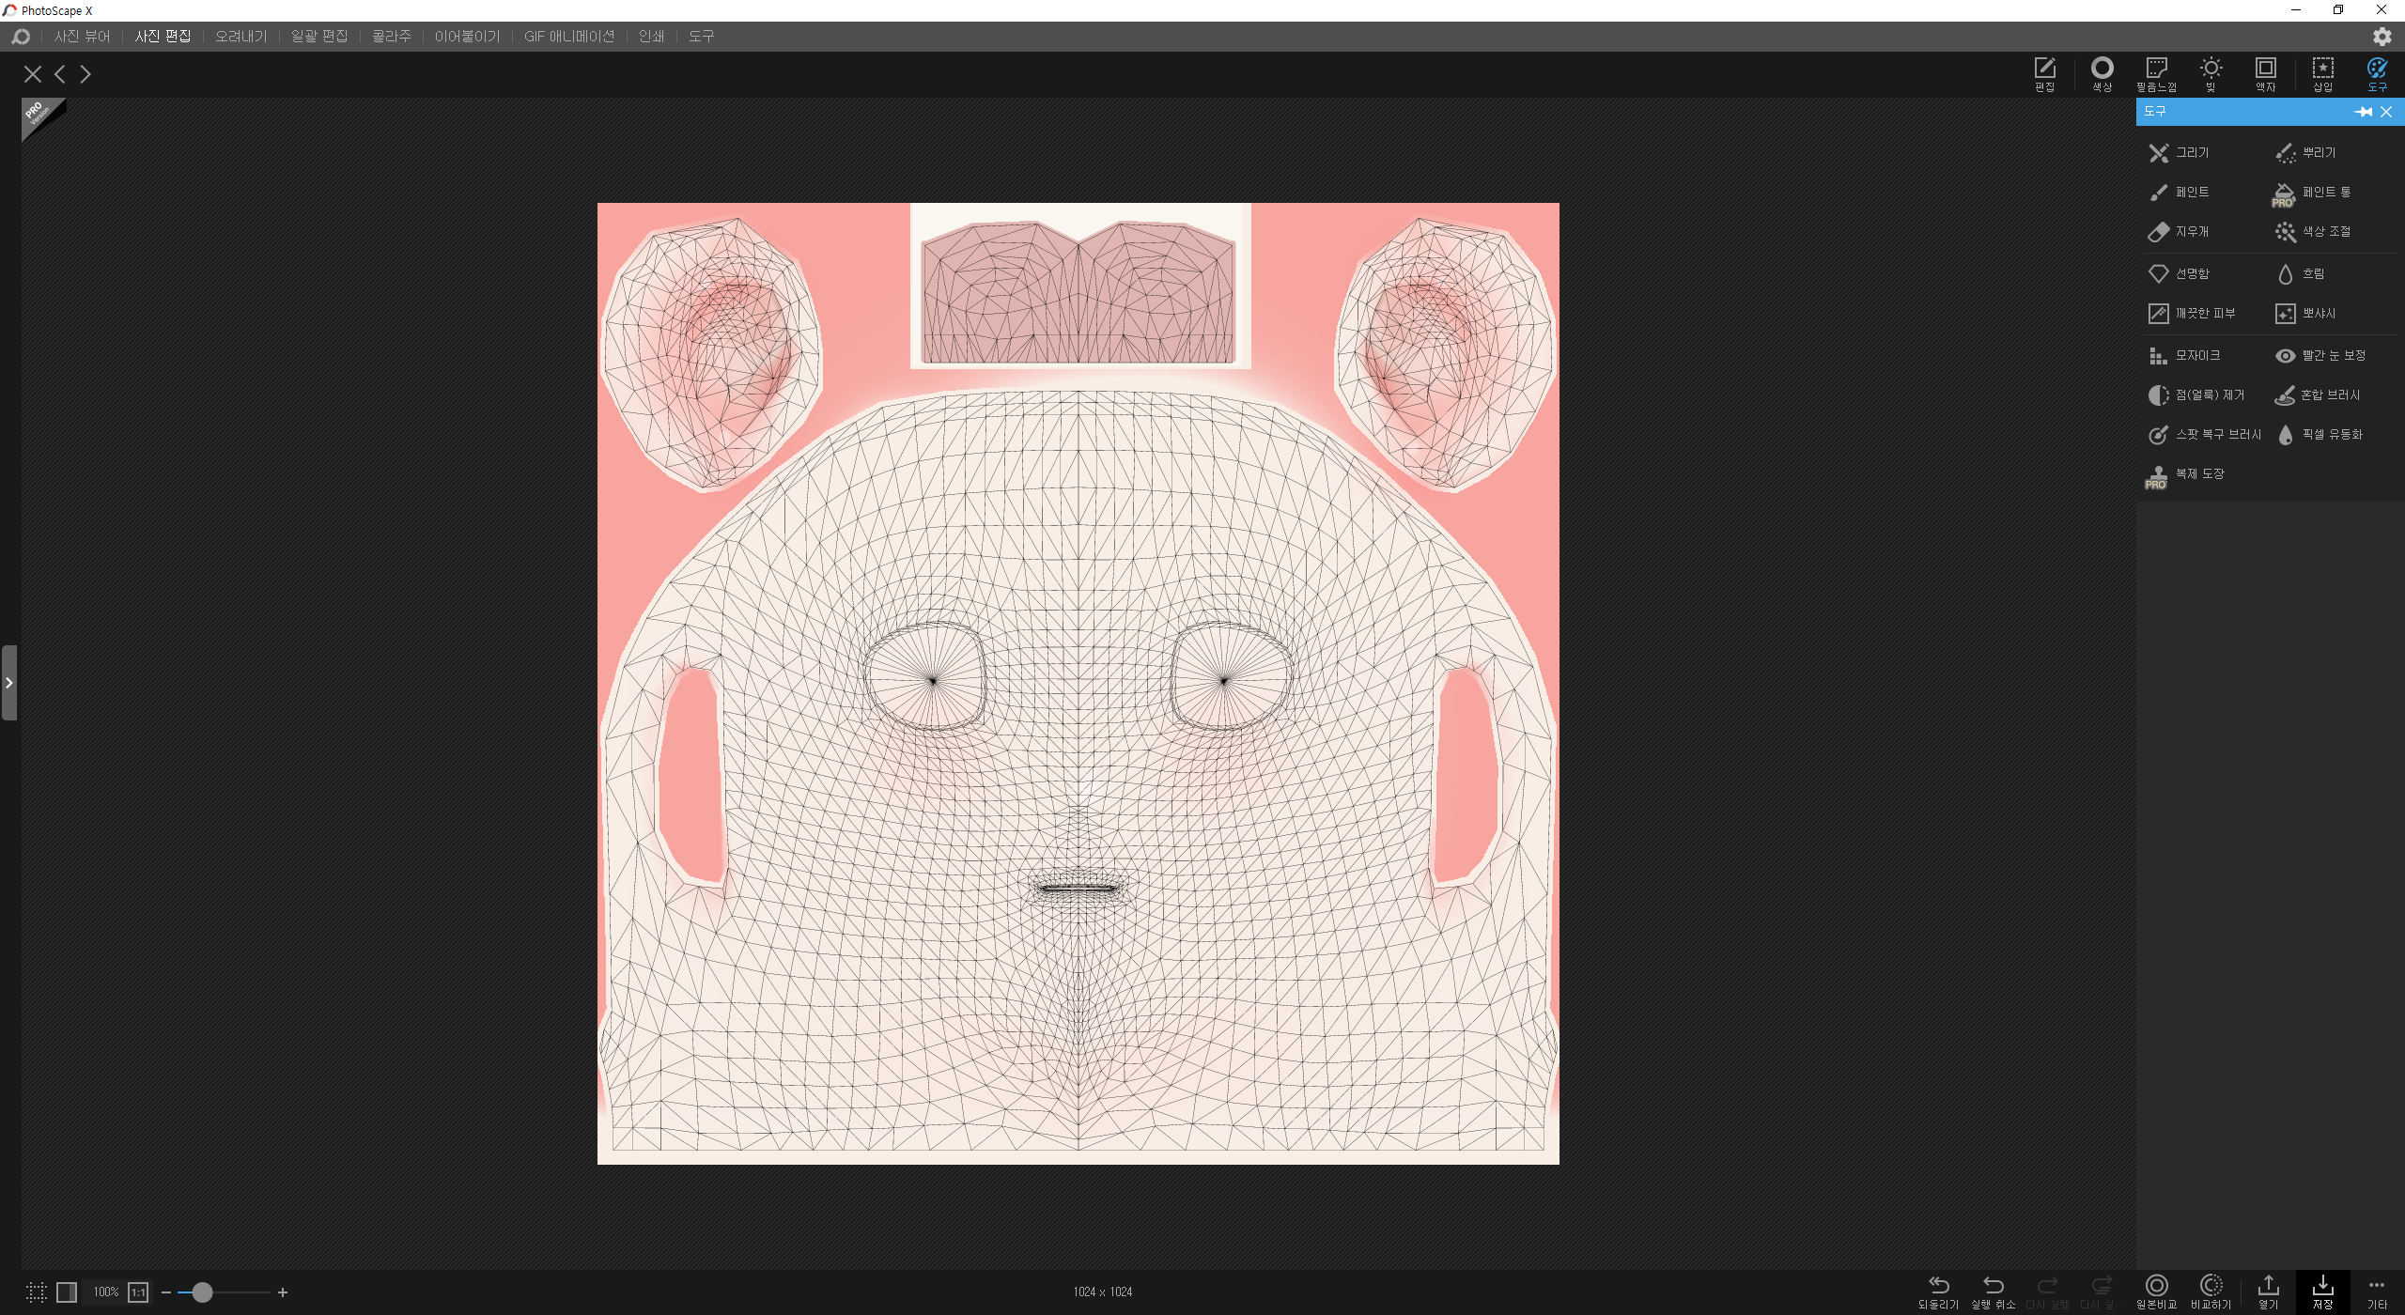Click the zoom slider handle
This screenshot has height=1315, width=2405.
click(x=202, y=1292)
